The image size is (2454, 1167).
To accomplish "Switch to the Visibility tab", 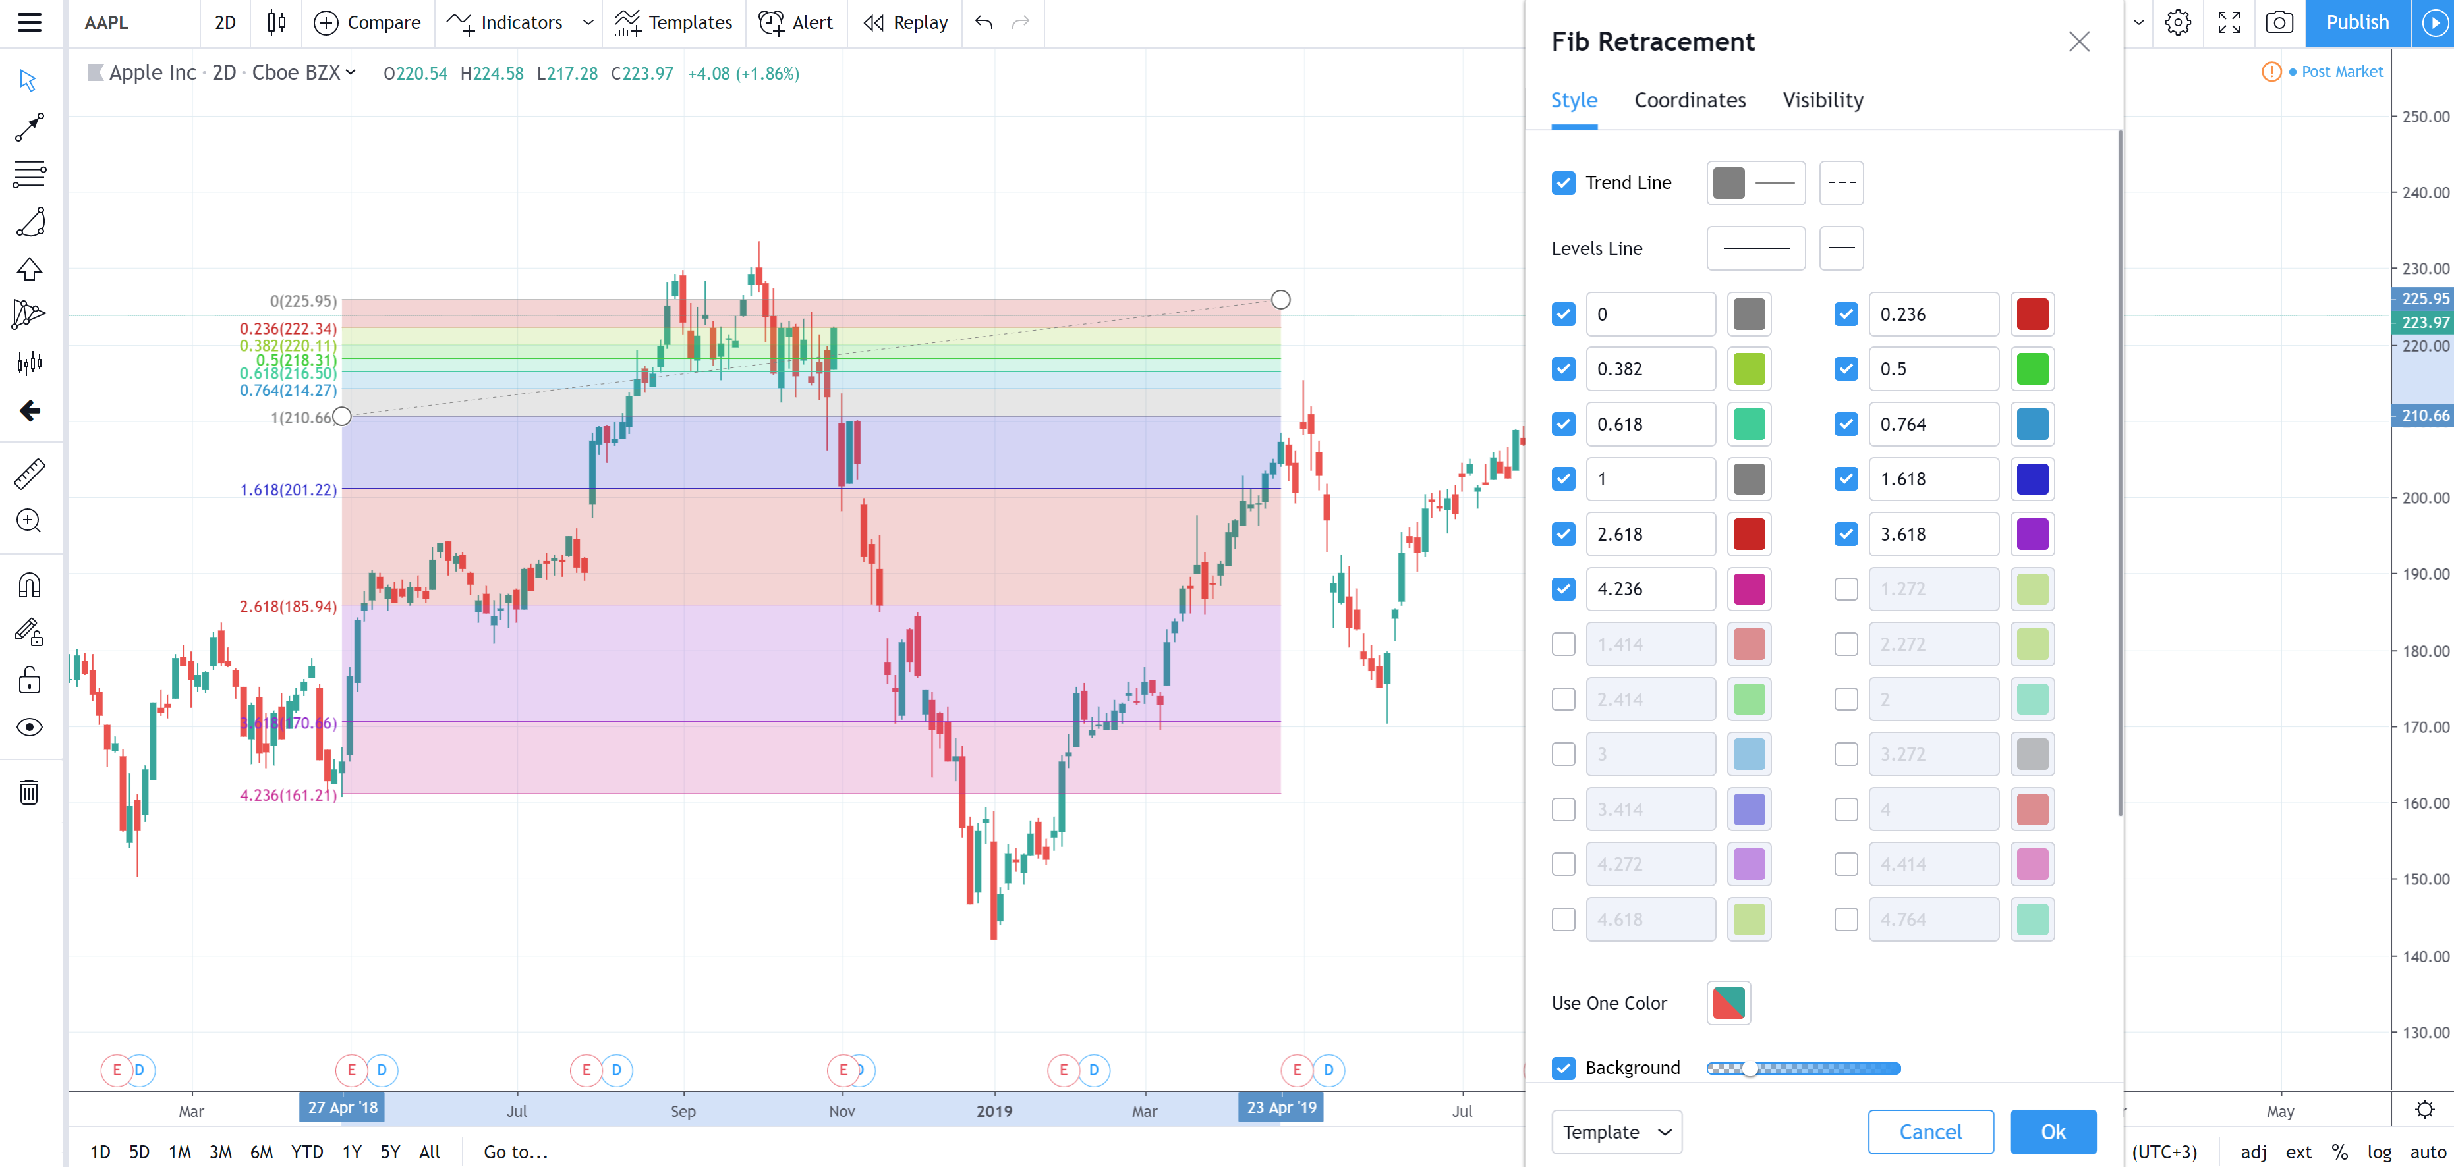I will pyautogui.click(x=1823, y=100).
